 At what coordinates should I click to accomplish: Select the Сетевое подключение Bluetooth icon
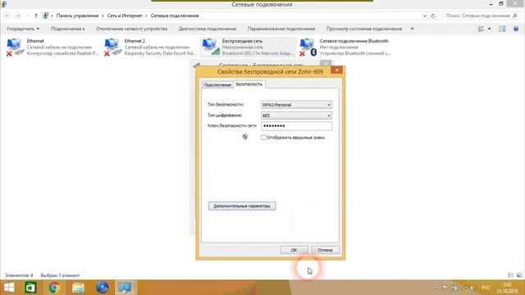point(308,48)
